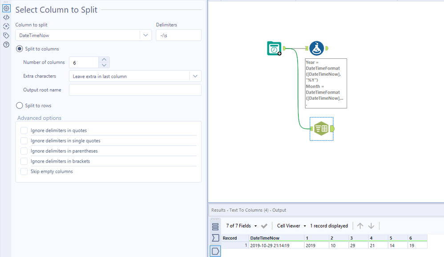Click the Formula tool output anchor
This screenshot has width=444, height=257.
[x=327, y=49]
